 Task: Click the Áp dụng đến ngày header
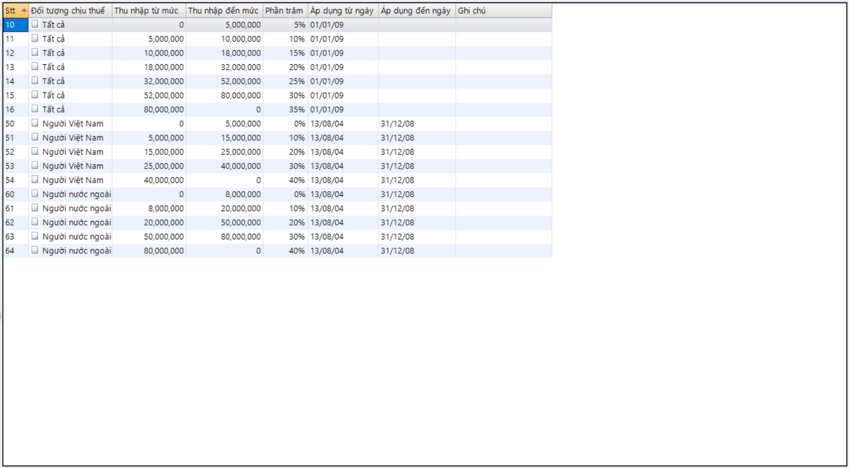pyautogui.click(x=416, y=11)
